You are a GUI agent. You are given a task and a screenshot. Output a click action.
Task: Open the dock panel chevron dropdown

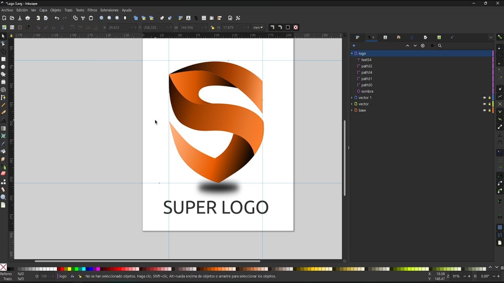pyautogui.click(x=491, y=37)
